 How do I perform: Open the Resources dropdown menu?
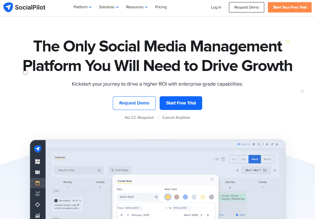[x=137, y=7]
